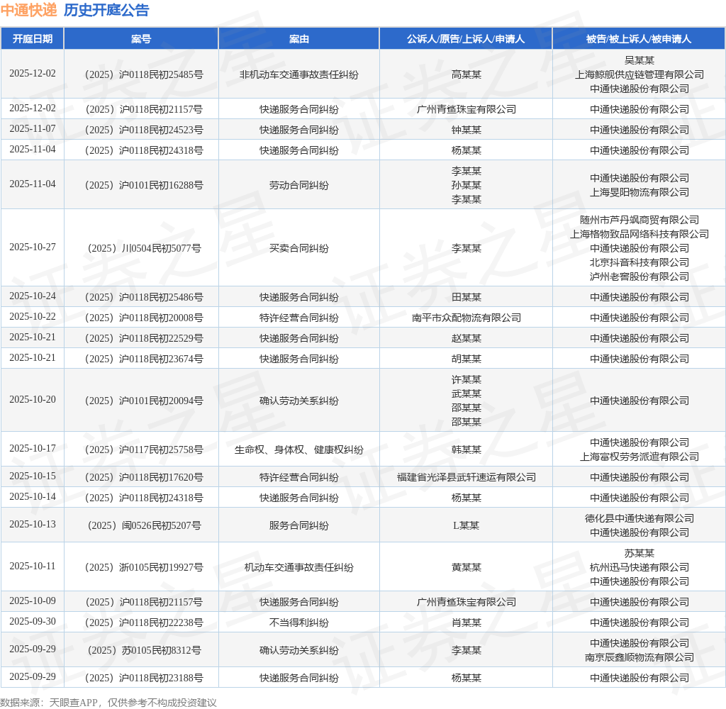Click case number 沪0118民初25485号

[144, 74]
